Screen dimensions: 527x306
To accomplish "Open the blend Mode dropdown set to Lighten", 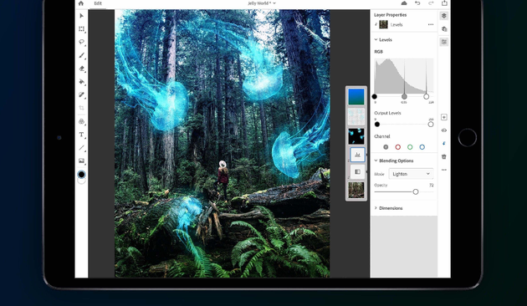I will tap(411, 174).
